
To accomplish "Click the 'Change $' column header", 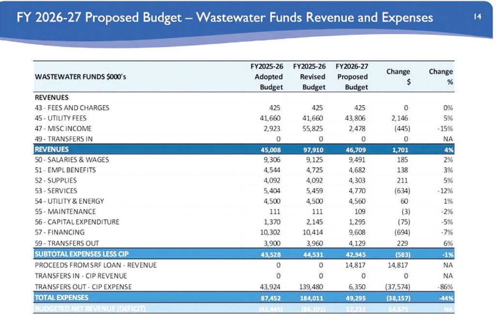I will point(398,77).
